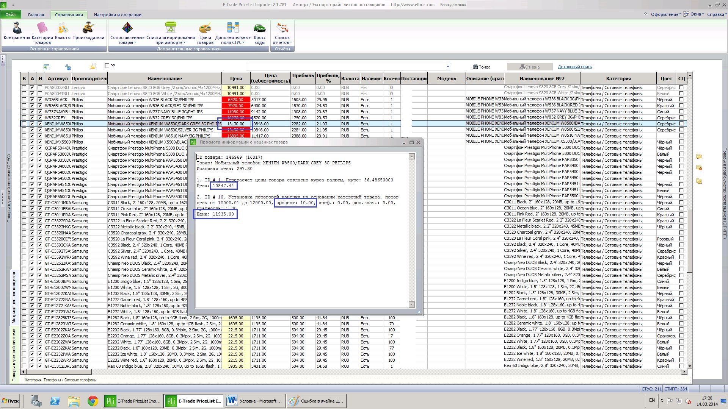
Task: Toggle СЦ checkbox for first Lenovo S820 Grey row
Action: 681,87
